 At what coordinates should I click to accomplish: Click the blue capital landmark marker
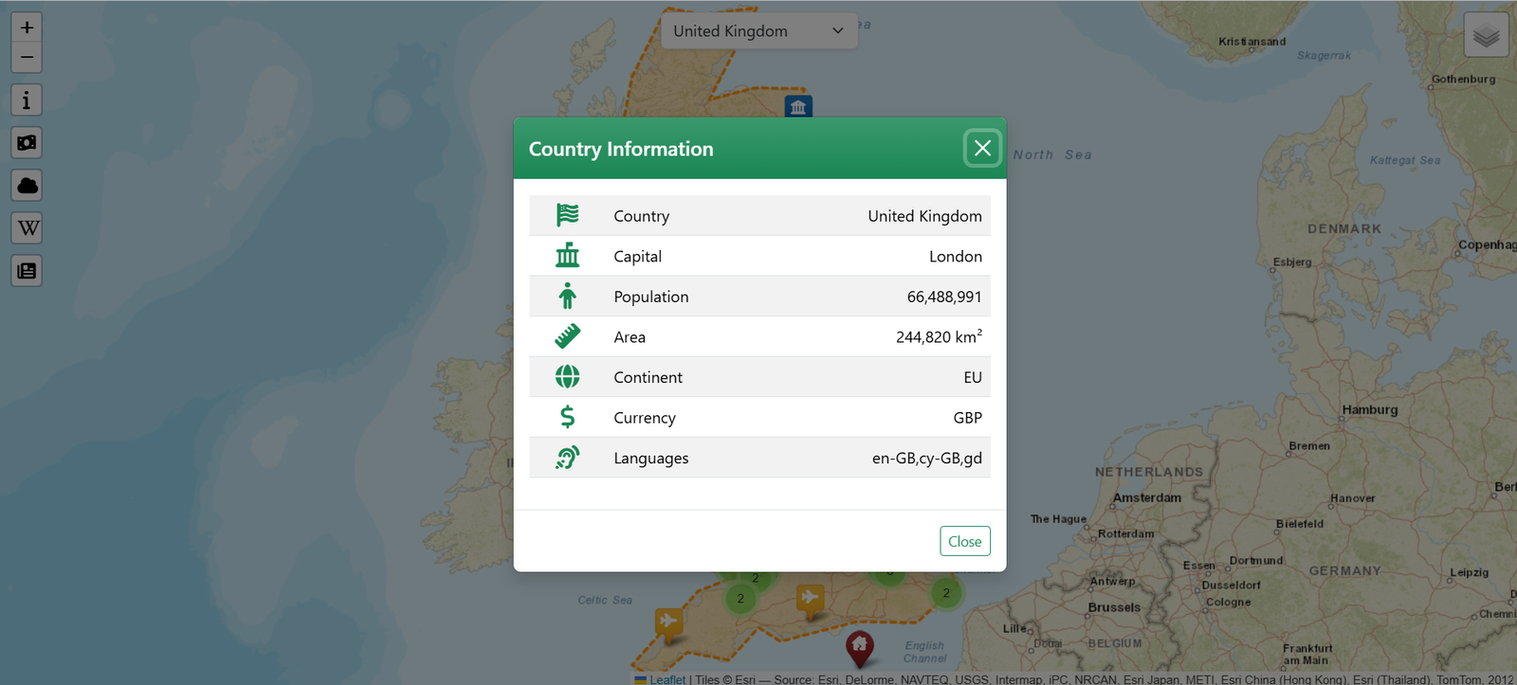click(x=798, y=106)
